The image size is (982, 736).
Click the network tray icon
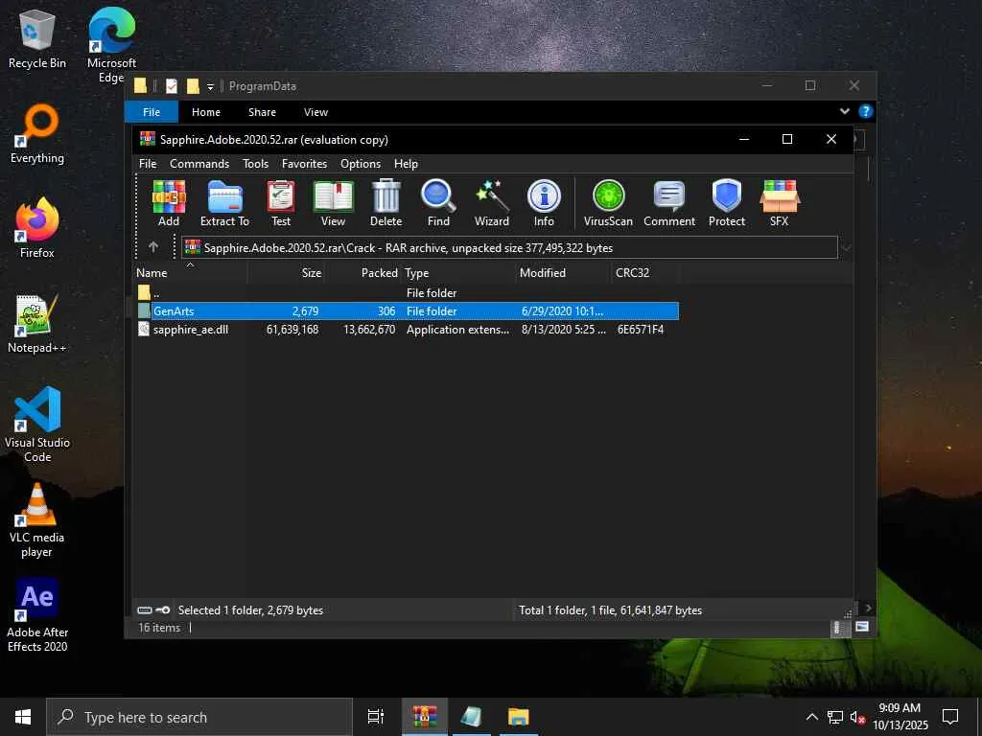click(835, 717)
